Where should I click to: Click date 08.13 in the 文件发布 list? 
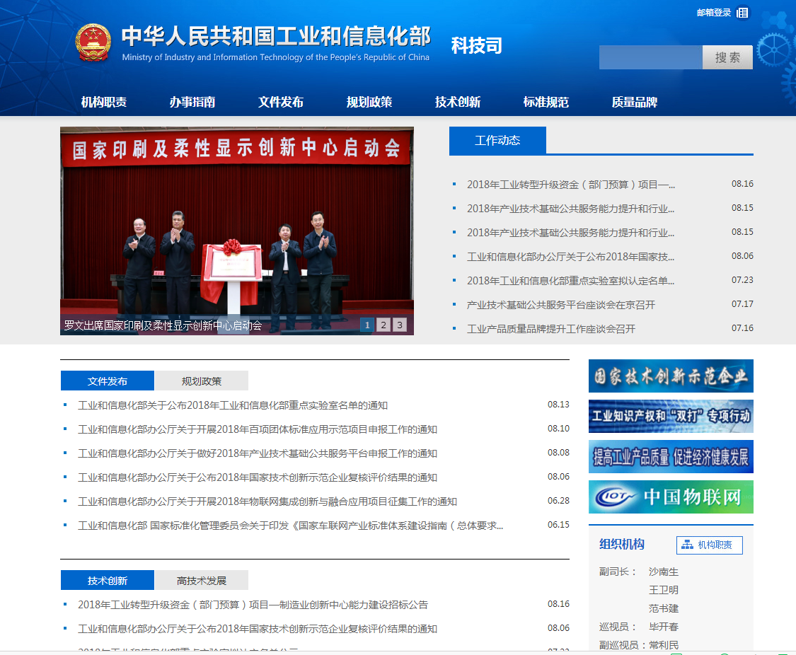[x=558, y=405]
